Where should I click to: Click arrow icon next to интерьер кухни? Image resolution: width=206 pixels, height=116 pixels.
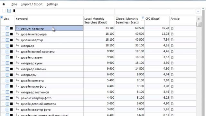click(17, 63)
